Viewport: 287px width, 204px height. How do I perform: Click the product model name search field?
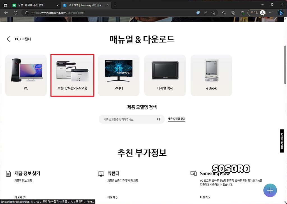pos(132,119)
